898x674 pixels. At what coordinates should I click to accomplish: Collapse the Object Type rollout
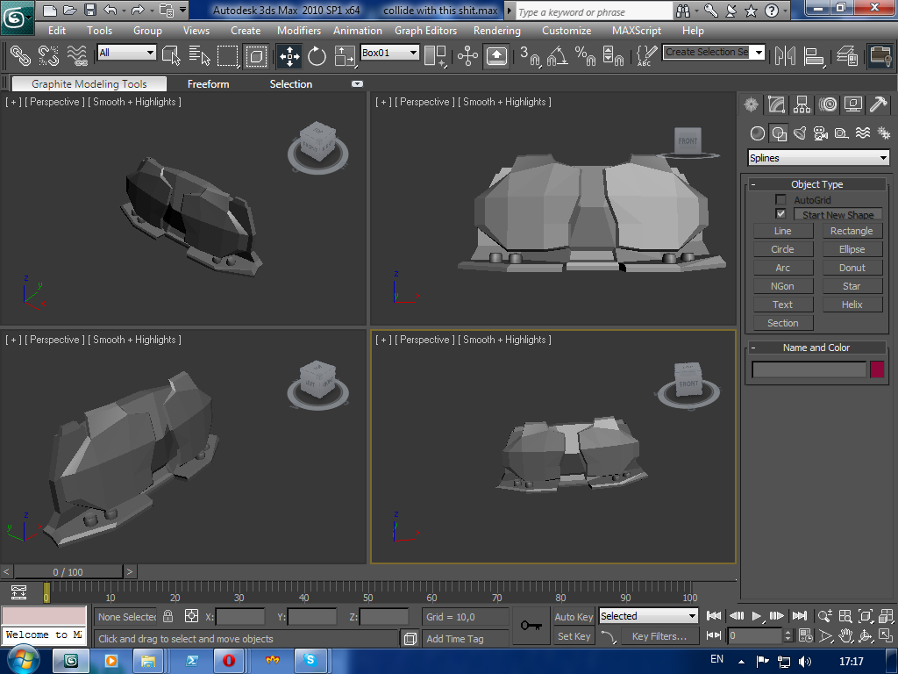[x=816, y=184]
